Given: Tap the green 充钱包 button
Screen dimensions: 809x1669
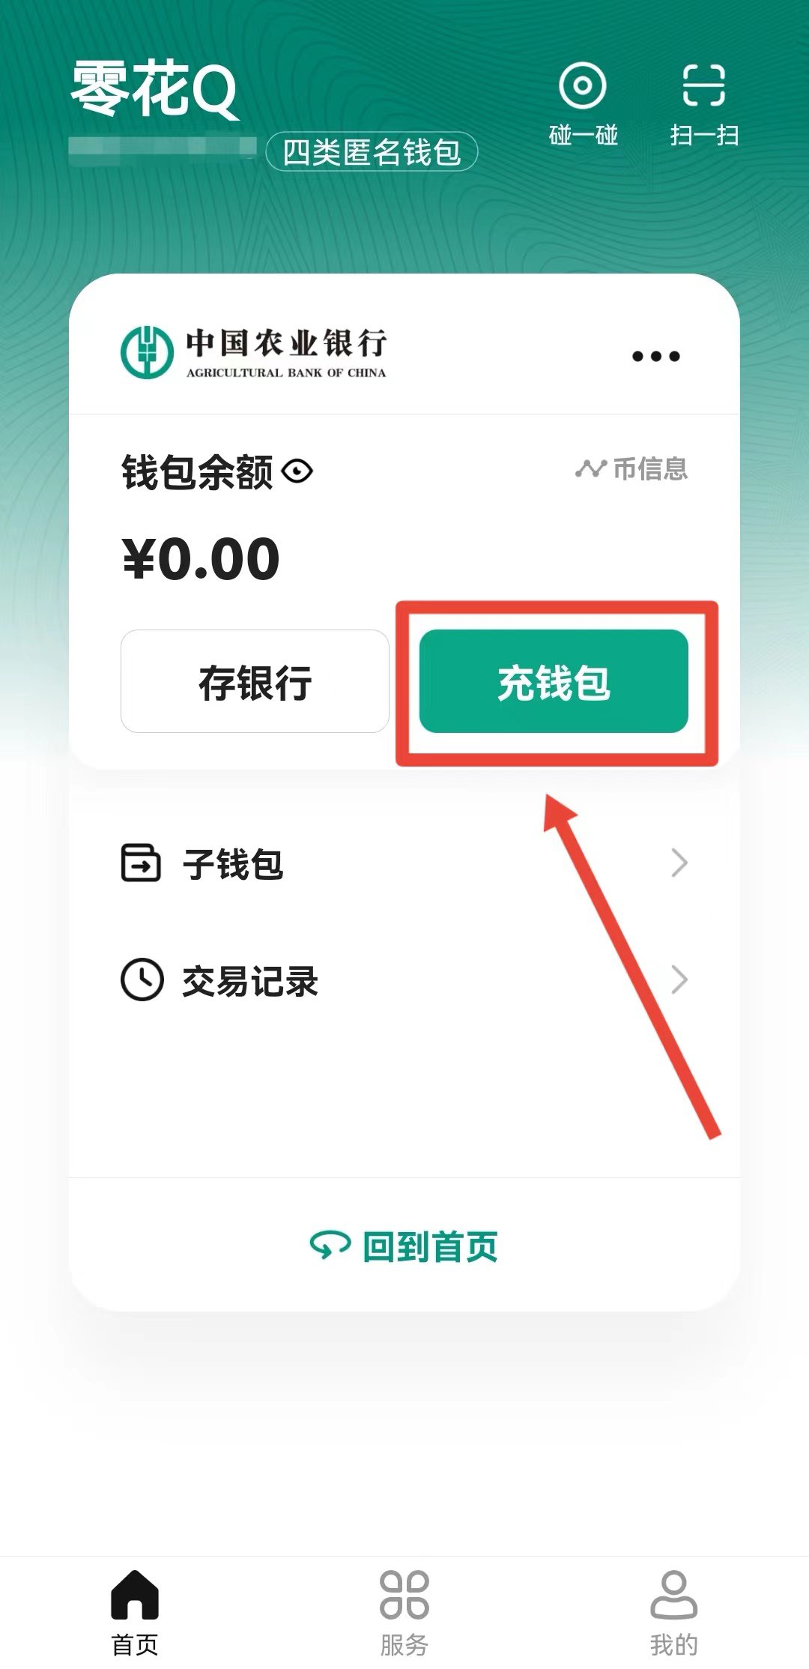Looking at the screenshot, I should (554, 681).
